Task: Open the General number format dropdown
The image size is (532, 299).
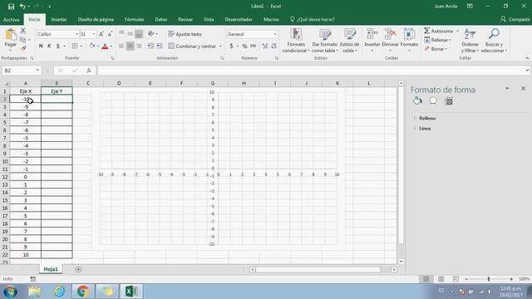Action: [x=275, y=34]
